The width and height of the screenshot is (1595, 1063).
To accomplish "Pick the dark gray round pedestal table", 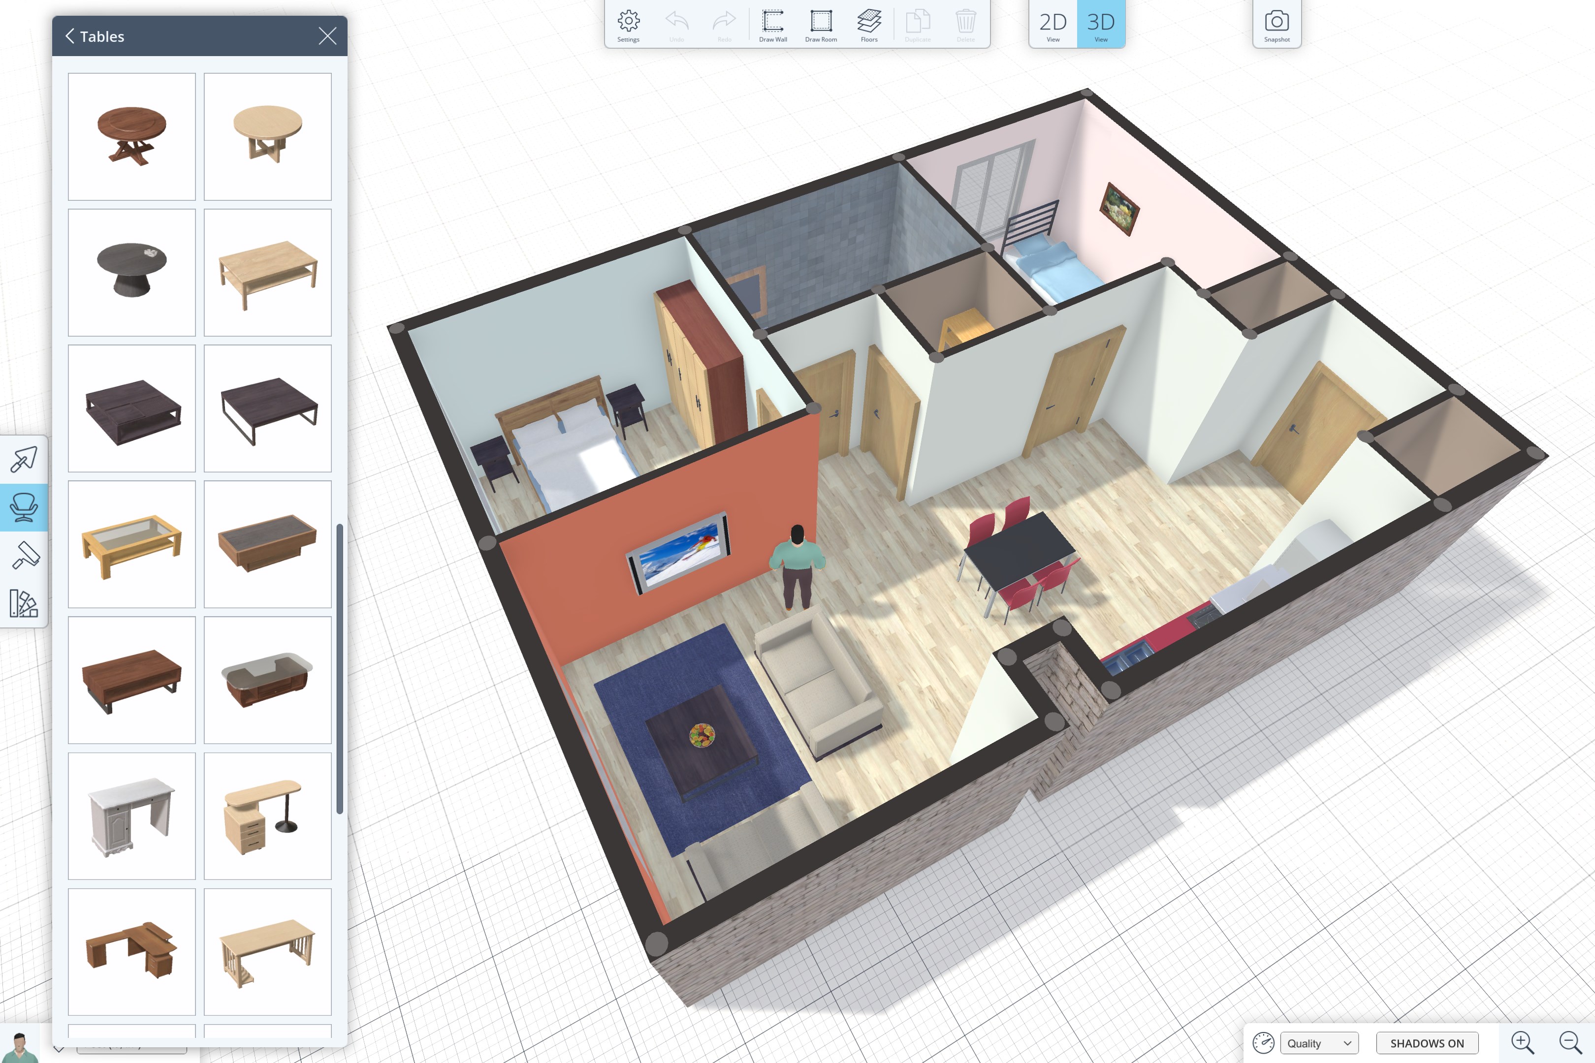I will (131, 273).
